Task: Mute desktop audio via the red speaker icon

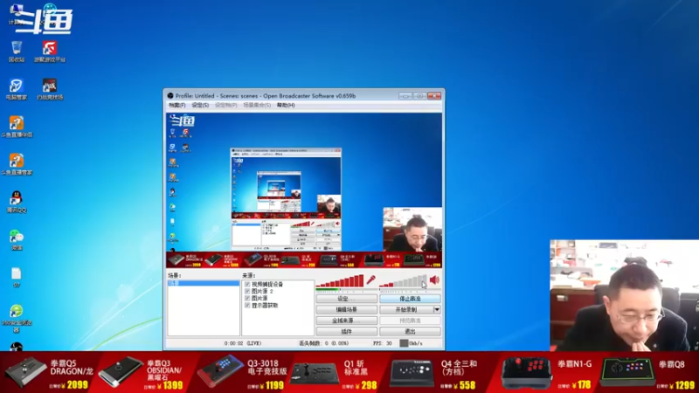Action: pos(434,279)
